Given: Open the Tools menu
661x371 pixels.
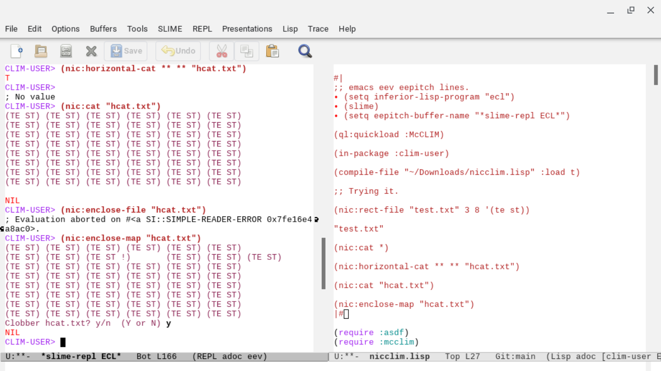Looking at the screenshot, I should [x=137, y=29].
